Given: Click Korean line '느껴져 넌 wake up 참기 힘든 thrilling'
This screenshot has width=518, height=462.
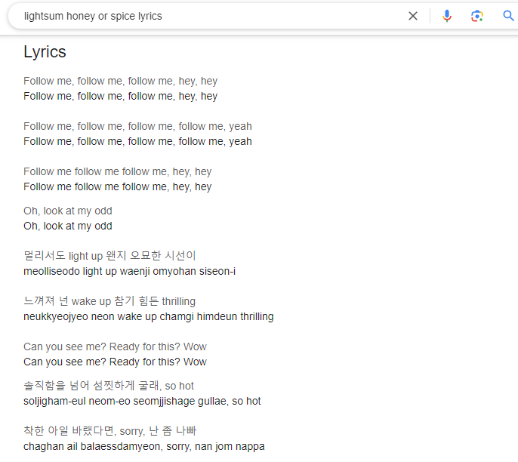Looking at the screenshot, I should click(x=109, y=301).
